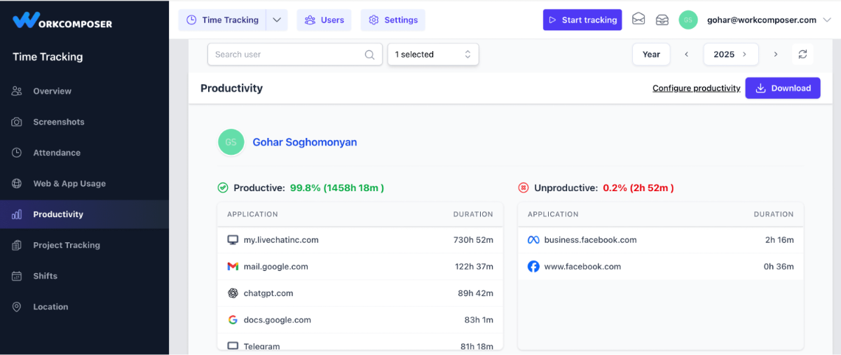
Task: Click the refresh icon beside year selector
Action: tap(802, 55)
